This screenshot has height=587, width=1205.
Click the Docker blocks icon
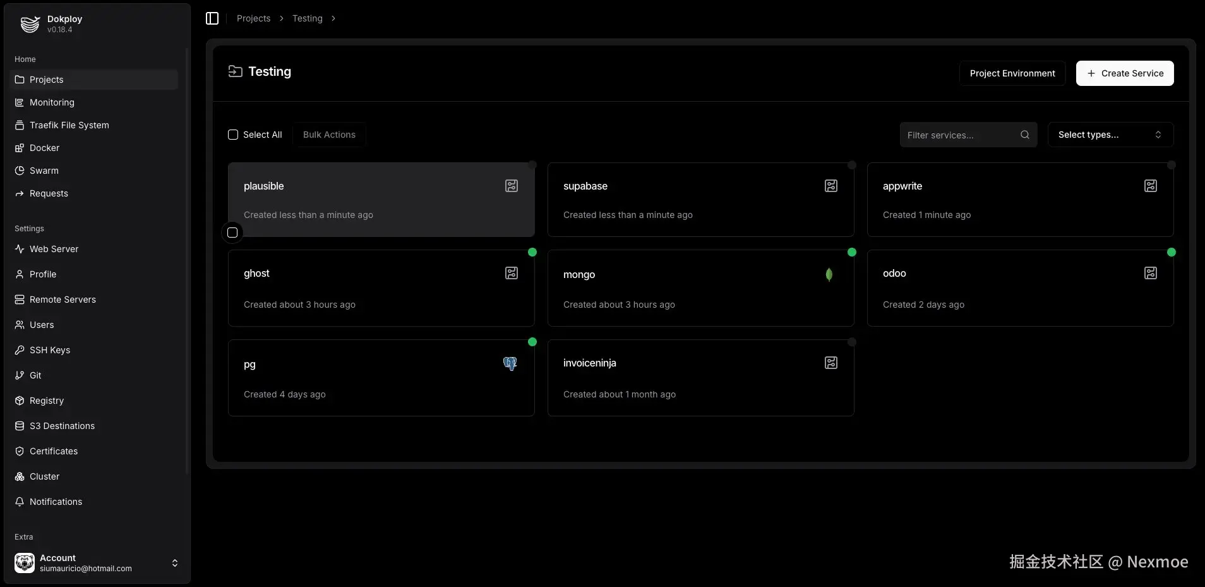[x=20, y=148]
